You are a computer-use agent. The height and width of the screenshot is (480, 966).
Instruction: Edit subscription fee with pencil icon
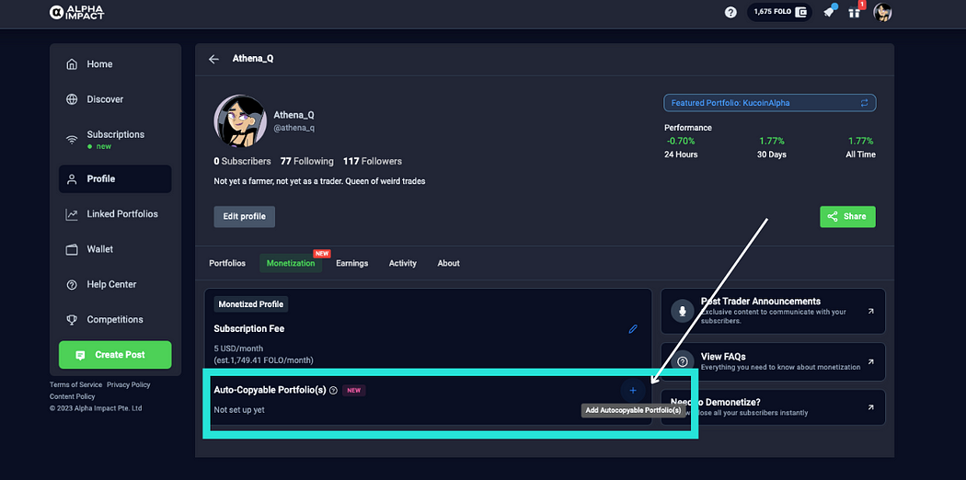point(633,329)
